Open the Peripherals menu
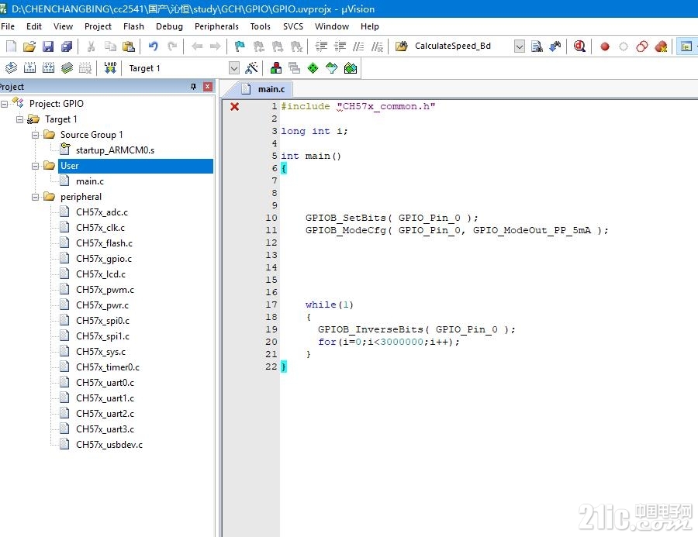698x537 pixels. click(x=216, y=26)
